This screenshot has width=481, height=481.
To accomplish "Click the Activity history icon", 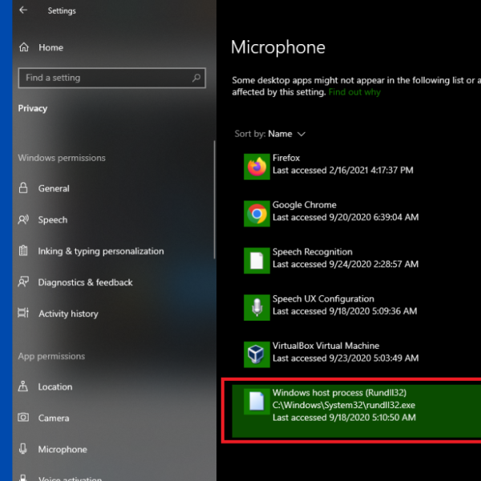I will pos(23,313).
